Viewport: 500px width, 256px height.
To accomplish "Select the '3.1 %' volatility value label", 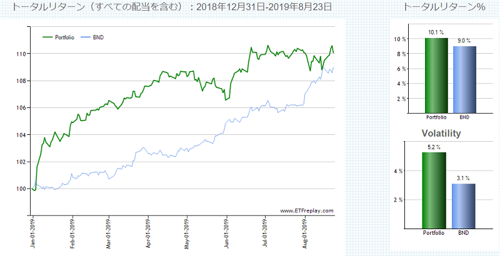I will point(463,179).
